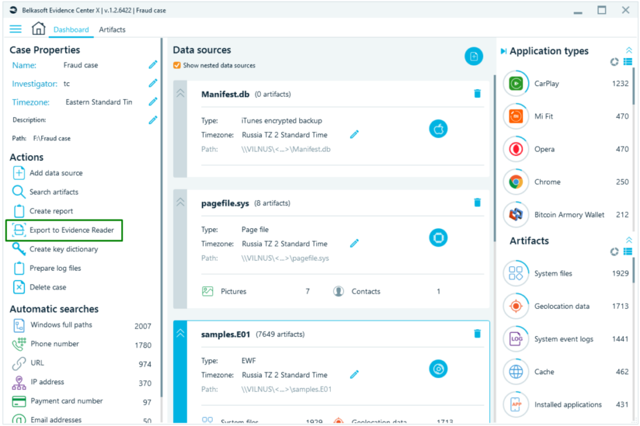The image size is (640, 426).
Task: Select the Chrome application type
Action: pos(566,182)
